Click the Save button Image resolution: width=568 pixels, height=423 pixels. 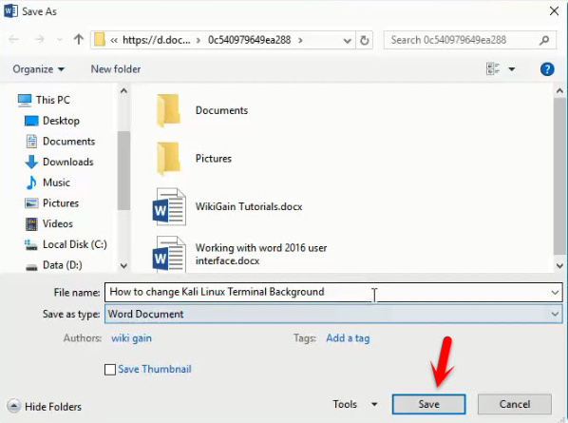[429, 404]
